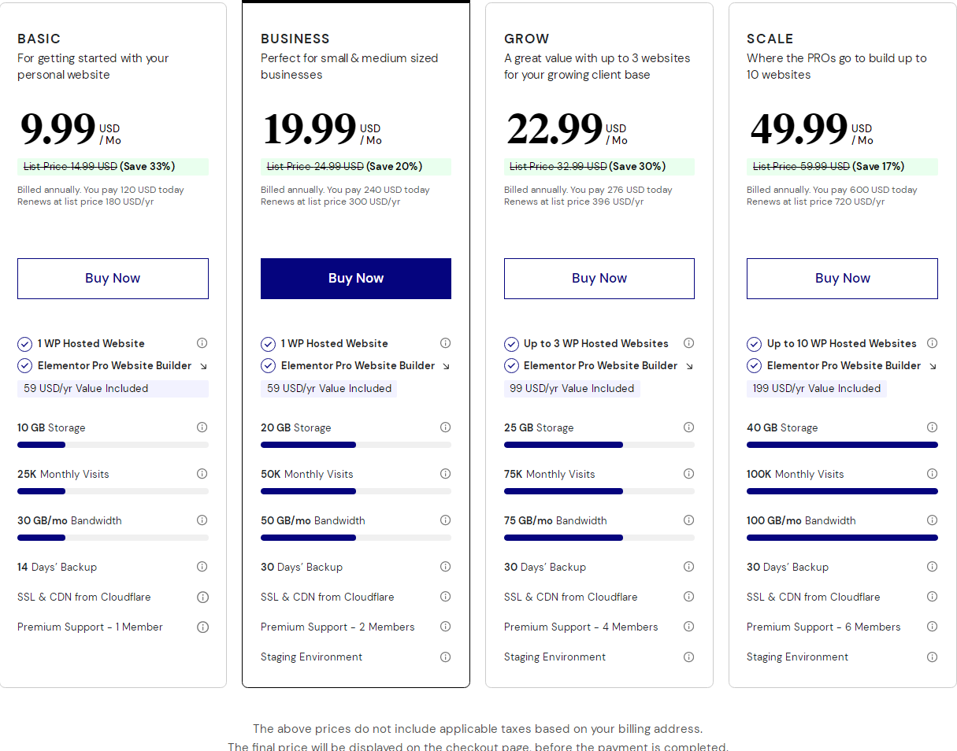Viewport: 957px width, 751px height.
Task: Click info icon beside Basic 10 GB Storage
Action: coord(202,427)
